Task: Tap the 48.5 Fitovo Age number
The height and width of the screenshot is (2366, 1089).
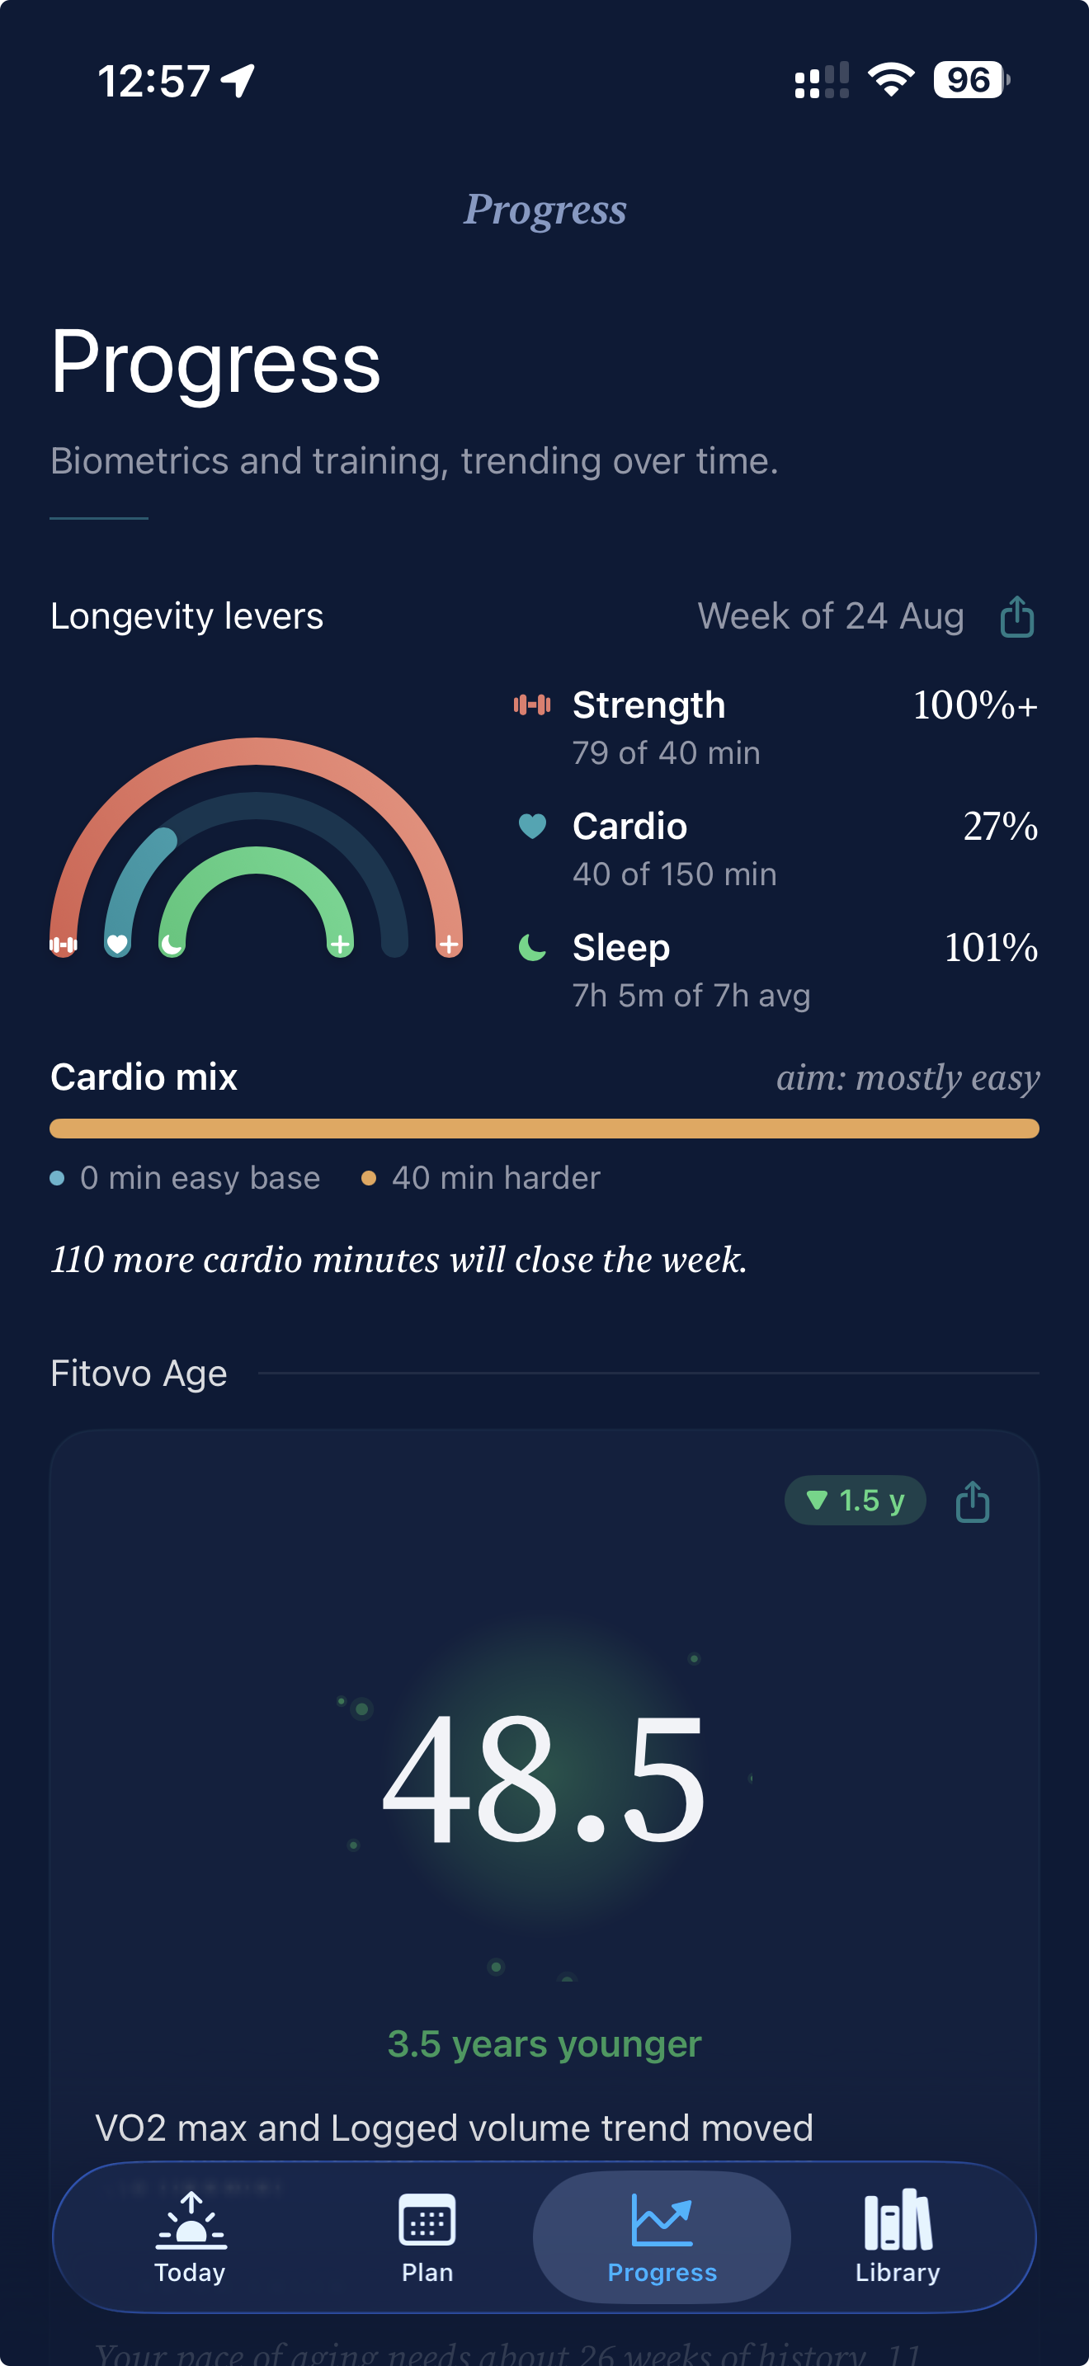Action: 544,1780
